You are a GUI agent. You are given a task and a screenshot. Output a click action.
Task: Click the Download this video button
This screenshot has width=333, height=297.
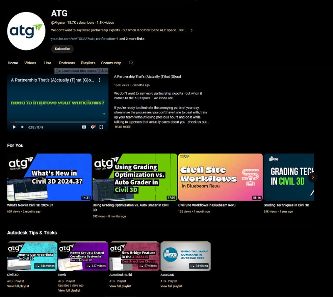[x=77, y=71]
